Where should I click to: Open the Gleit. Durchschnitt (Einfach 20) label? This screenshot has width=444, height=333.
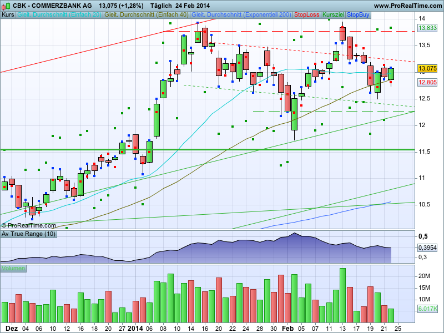click(x=59, y=15)
